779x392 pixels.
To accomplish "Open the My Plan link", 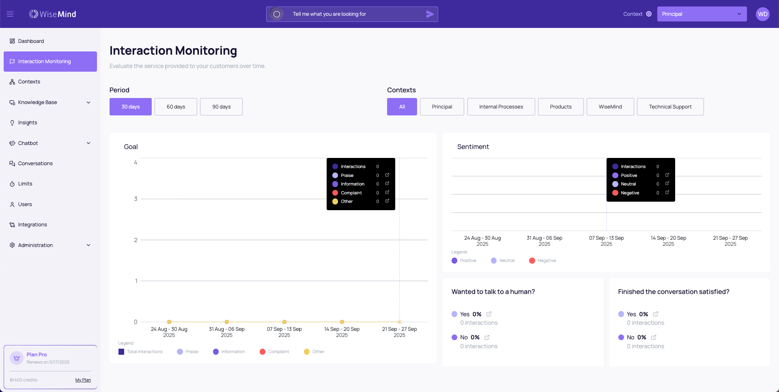I will click(83, 380).
